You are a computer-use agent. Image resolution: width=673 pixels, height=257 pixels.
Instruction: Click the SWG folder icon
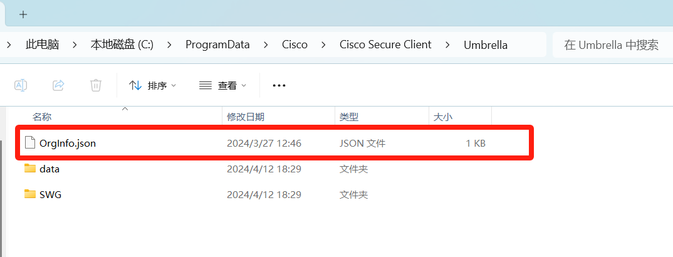[x=30, y=194]
